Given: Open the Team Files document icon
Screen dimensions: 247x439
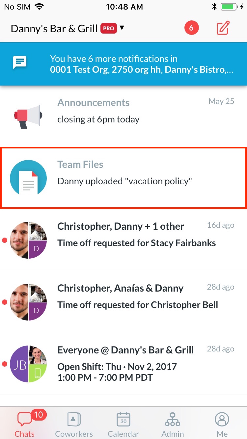Looking at the screenshot, I should [28, 178].
